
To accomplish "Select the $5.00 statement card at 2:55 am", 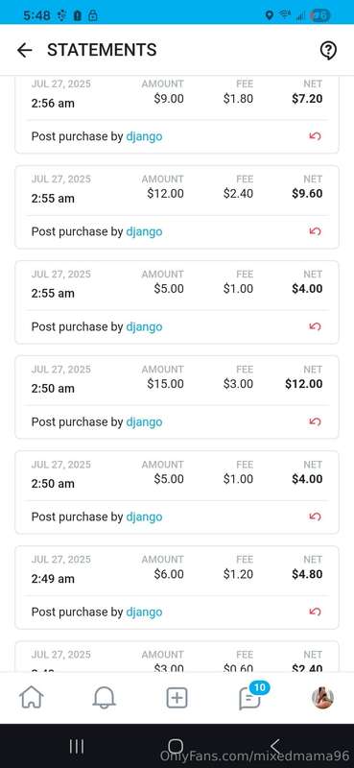I will pos(177,301).
